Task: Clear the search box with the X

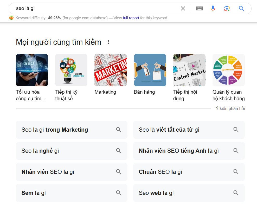Action: pos(183,8)
